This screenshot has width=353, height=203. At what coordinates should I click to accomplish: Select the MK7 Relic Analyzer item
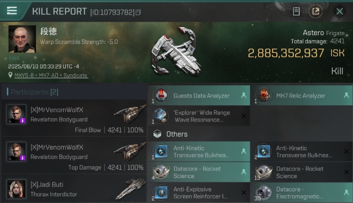(x=301, y=96)
